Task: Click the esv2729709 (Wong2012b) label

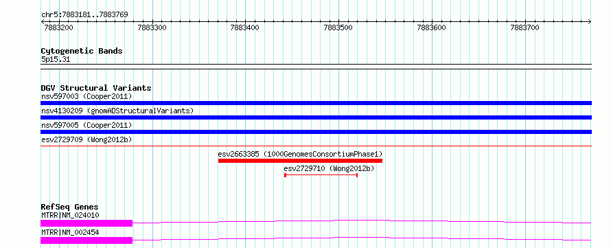Action: pos(85,139)
